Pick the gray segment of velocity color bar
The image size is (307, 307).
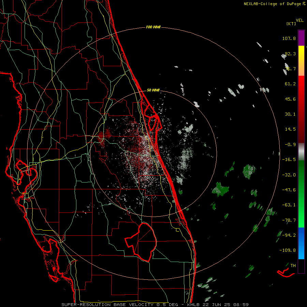pyautogui.click(x=301, y=152)
